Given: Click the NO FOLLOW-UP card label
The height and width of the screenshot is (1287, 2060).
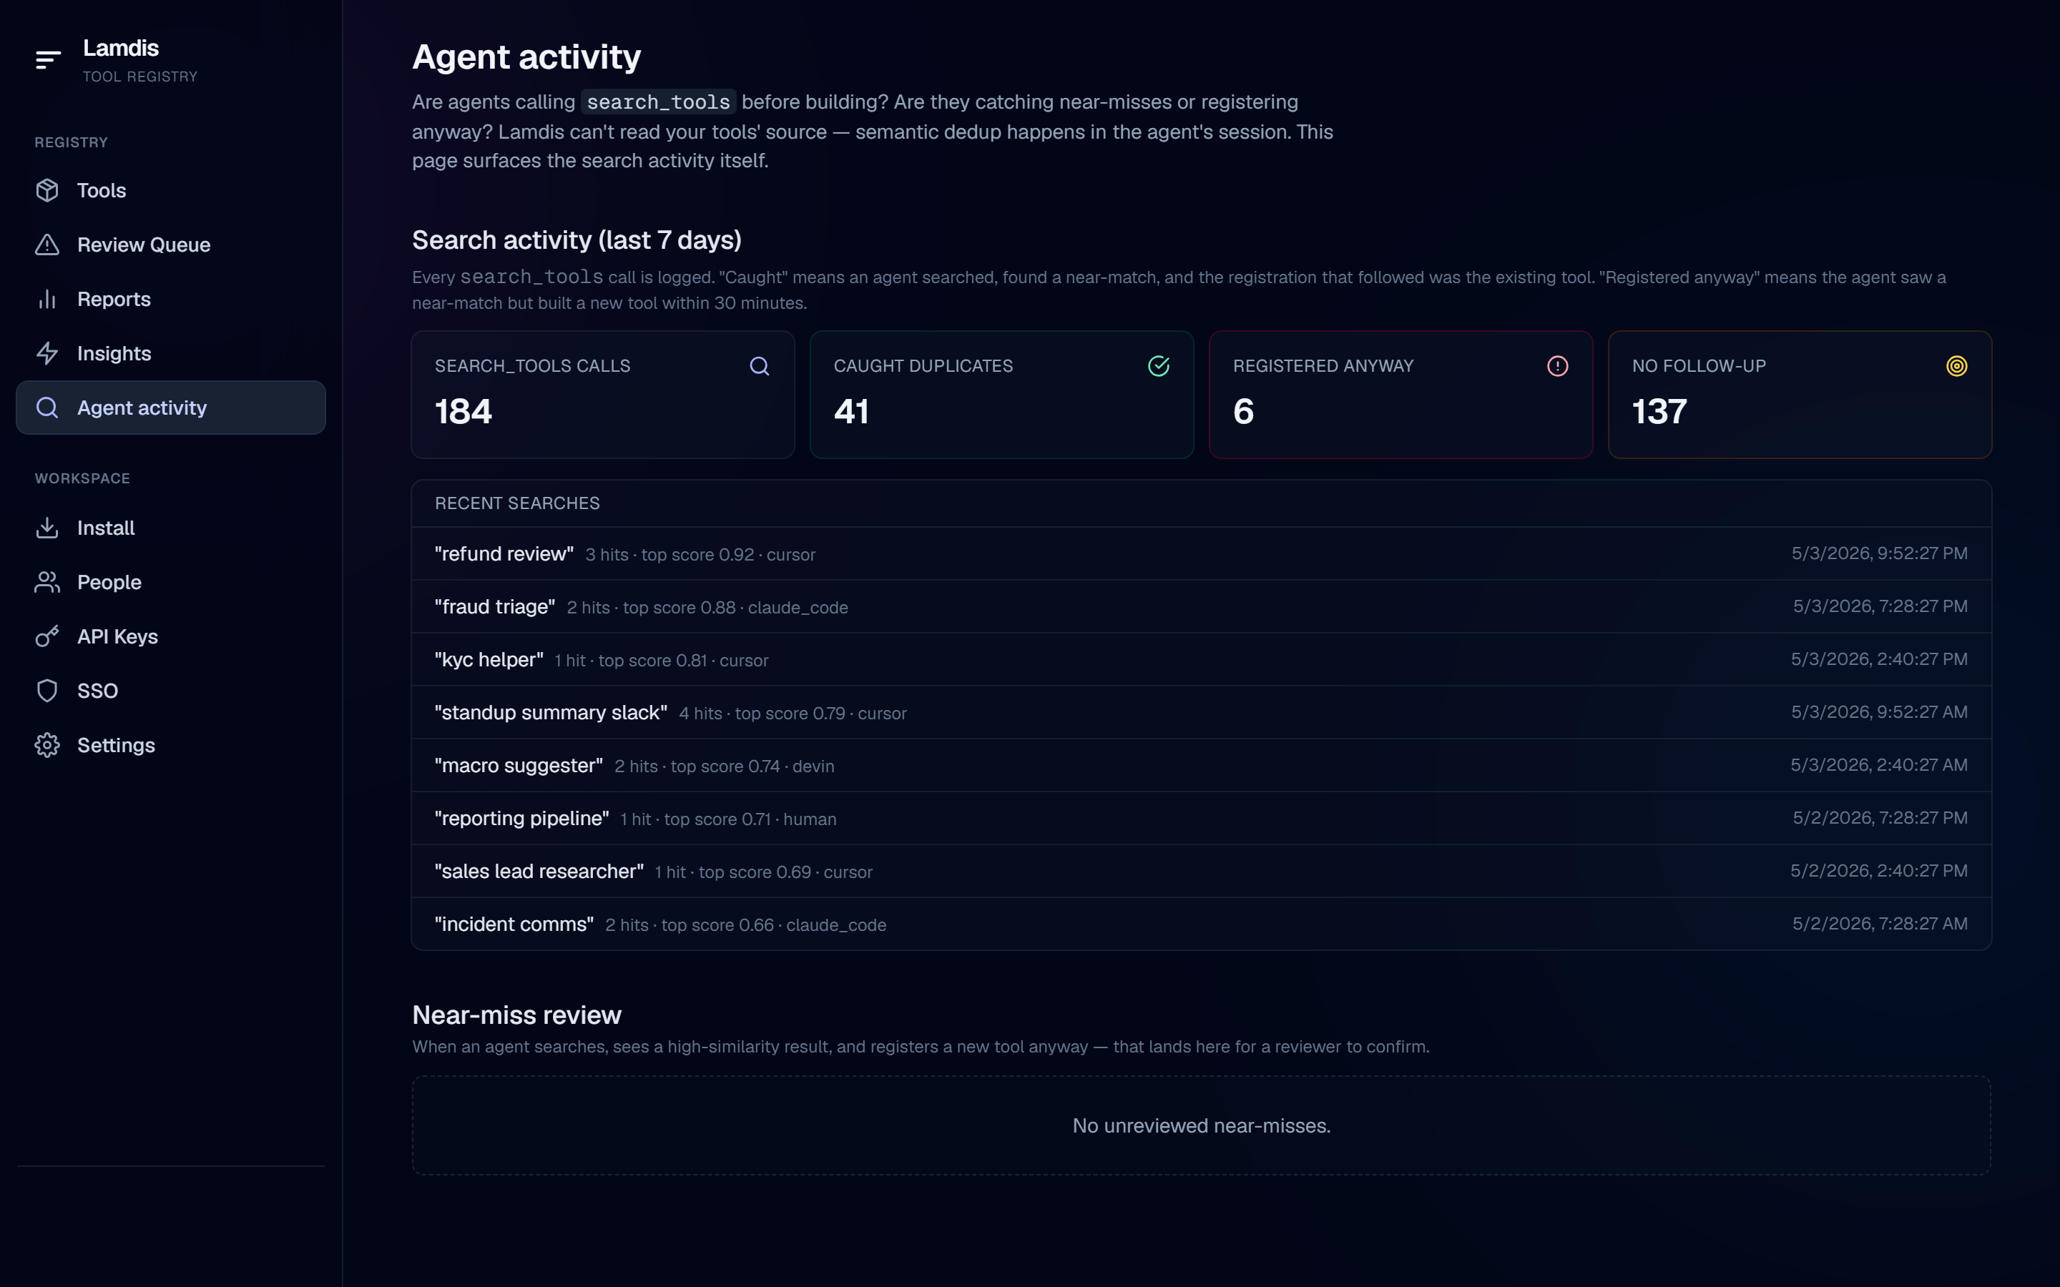Looking at the screenshot, I should (x=1699, y=366).
